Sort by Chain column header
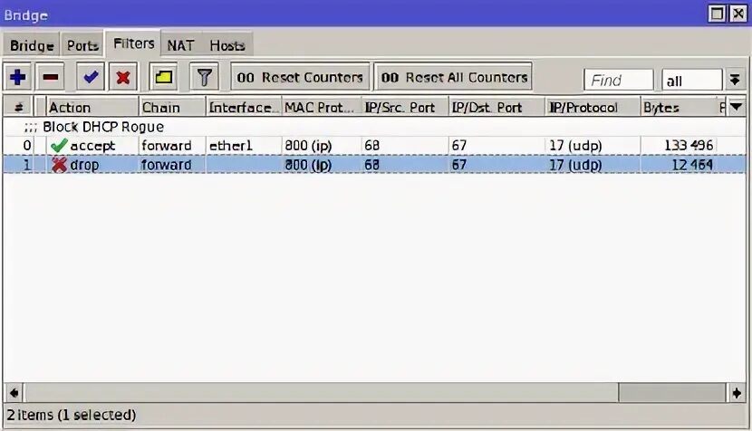Viewport: 752px width, 431px height. 173,107
